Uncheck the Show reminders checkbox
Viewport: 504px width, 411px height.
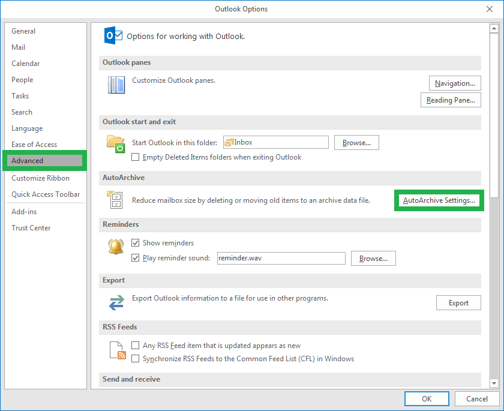(x=136, y=243)
